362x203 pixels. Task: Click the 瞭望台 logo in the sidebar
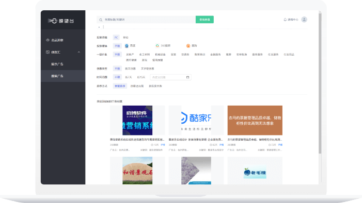pyautogui.click(x=61, y=21)
